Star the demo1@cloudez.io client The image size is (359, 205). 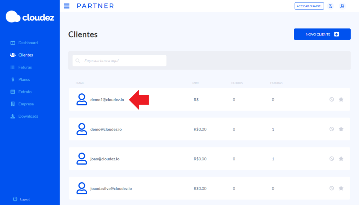pyautogui.click(x=341, y=100)
